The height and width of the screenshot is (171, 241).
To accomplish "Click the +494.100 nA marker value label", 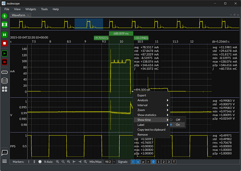I will click(142, 90).
